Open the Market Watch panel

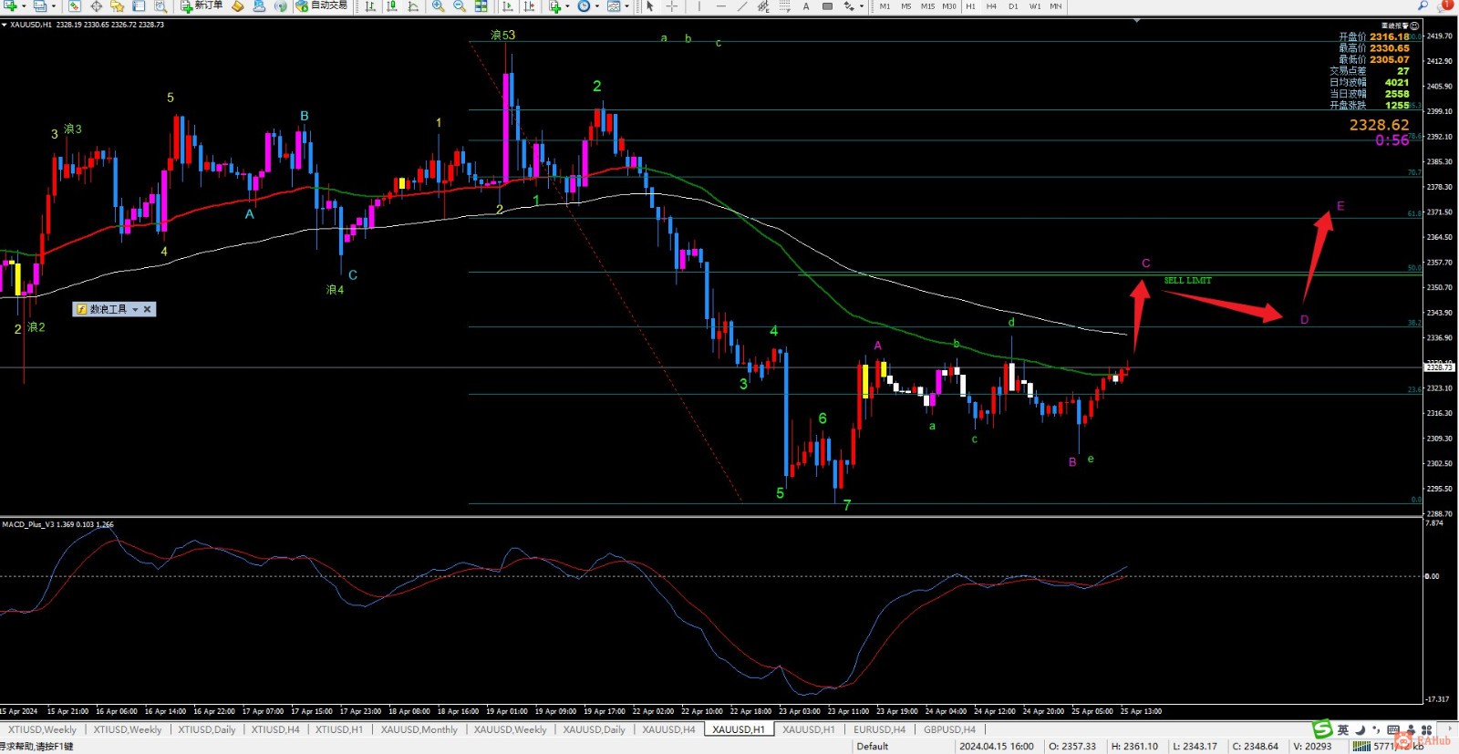coord(75,6)
